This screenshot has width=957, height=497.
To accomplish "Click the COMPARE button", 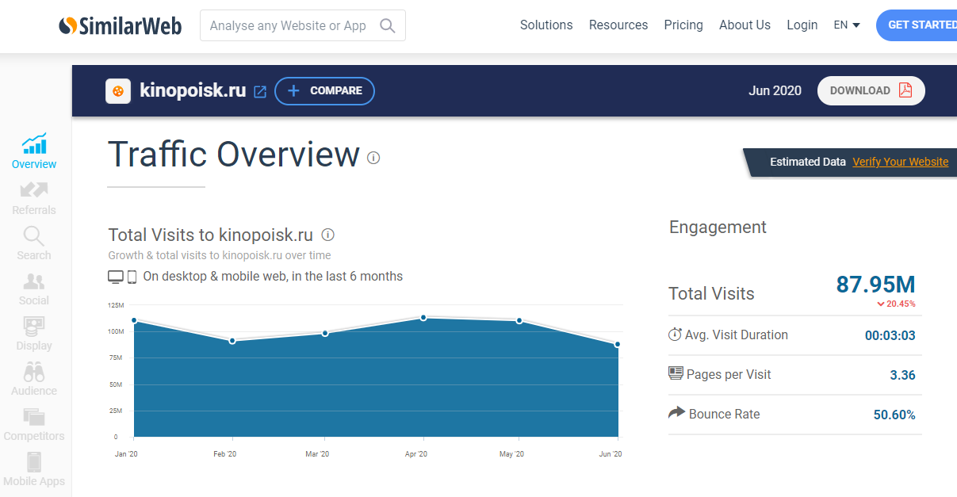I will click(324, 90).
